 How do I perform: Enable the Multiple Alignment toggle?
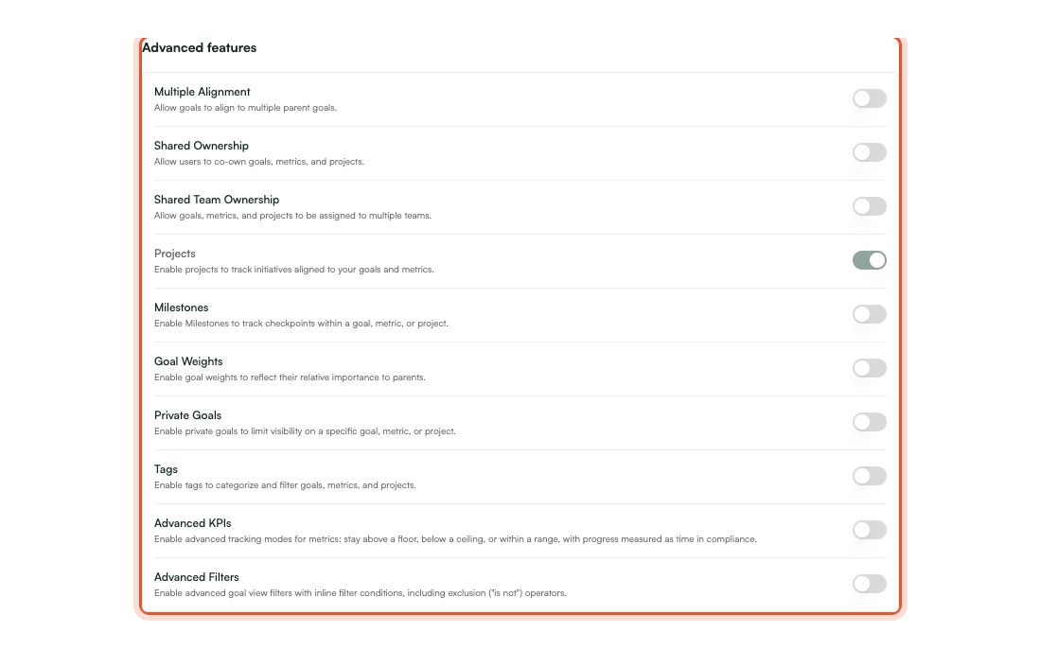(x=869, y=98)
